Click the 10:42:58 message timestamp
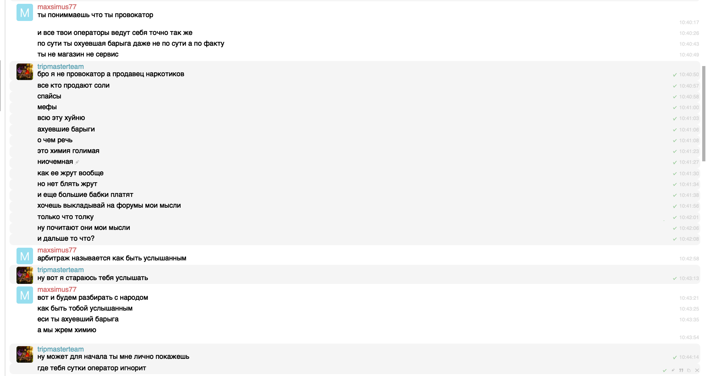Image resolution: width=706 pixels, height=376 pixels. coord(689,259)
